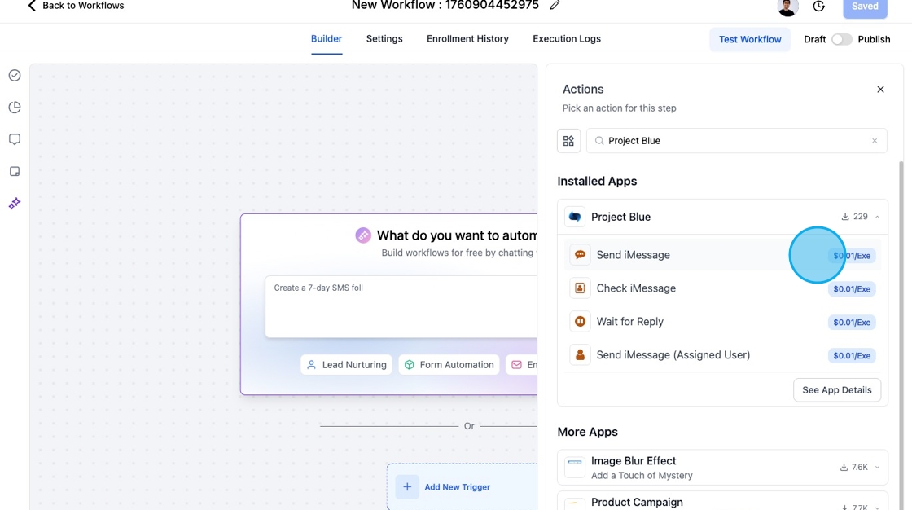Toggle the workflow from Draft to Publish

pyautogui.click(x=840, y=38)
